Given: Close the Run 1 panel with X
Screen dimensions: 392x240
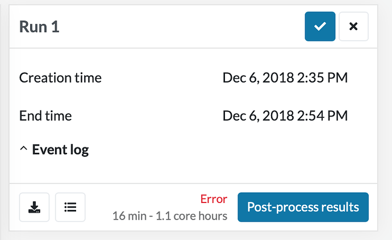Looking at the screenshot, I should click(353, 27).
